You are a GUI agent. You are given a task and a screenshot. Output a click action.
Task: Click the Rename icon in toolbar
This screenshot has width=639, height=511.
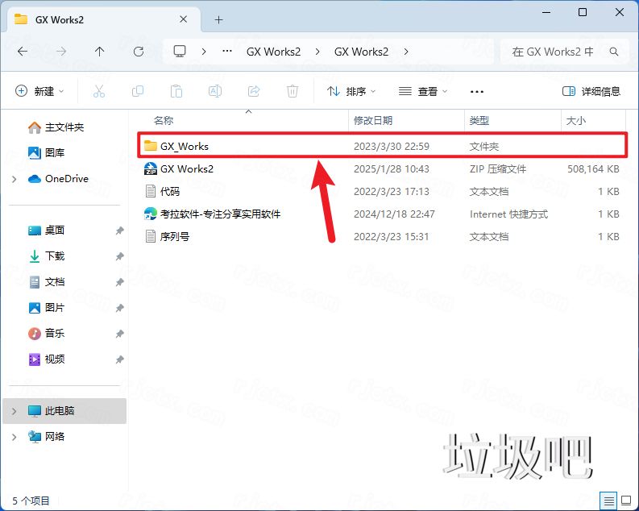[x=215, y=91]
